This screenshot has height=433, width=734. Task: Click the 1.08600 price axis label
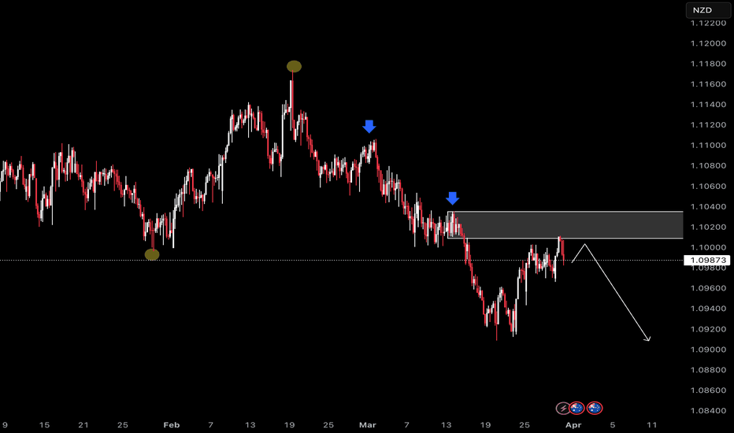[708, 390]
